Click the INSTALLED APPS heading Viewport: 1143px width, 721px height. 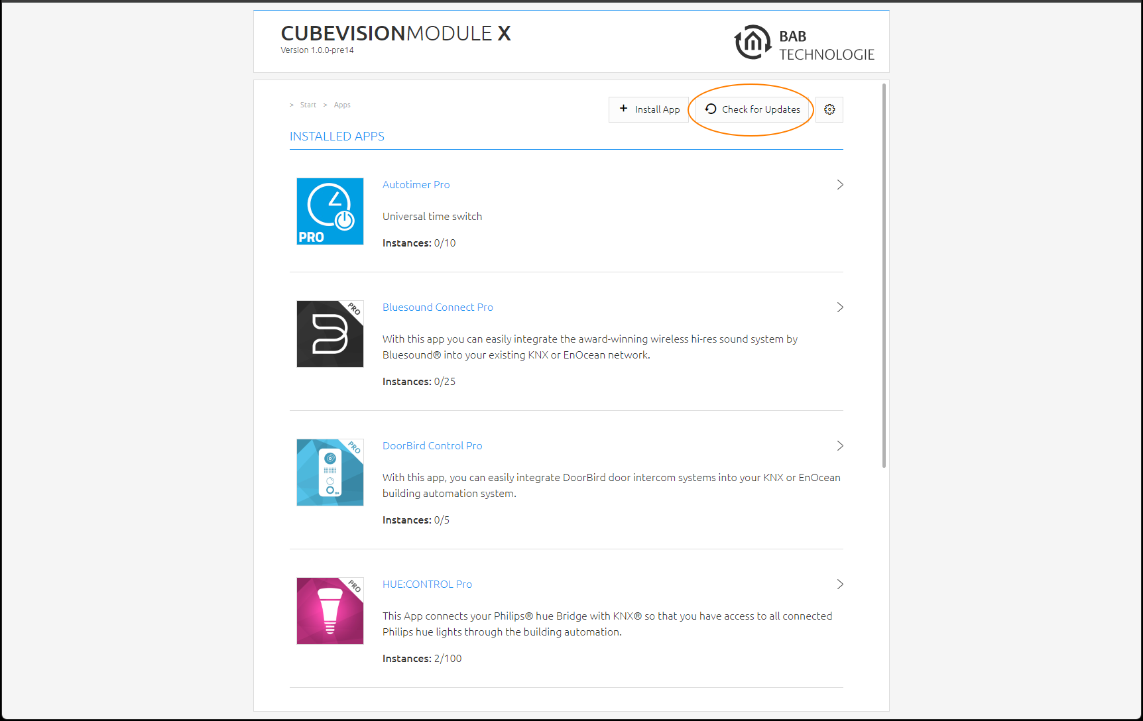(337, 137)
